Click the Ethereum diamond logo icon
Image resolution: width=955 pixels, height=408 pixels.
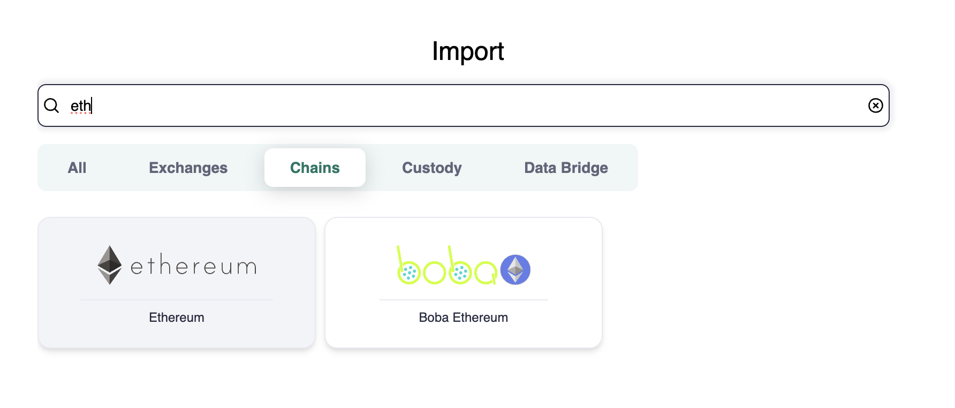pos(110,265)
